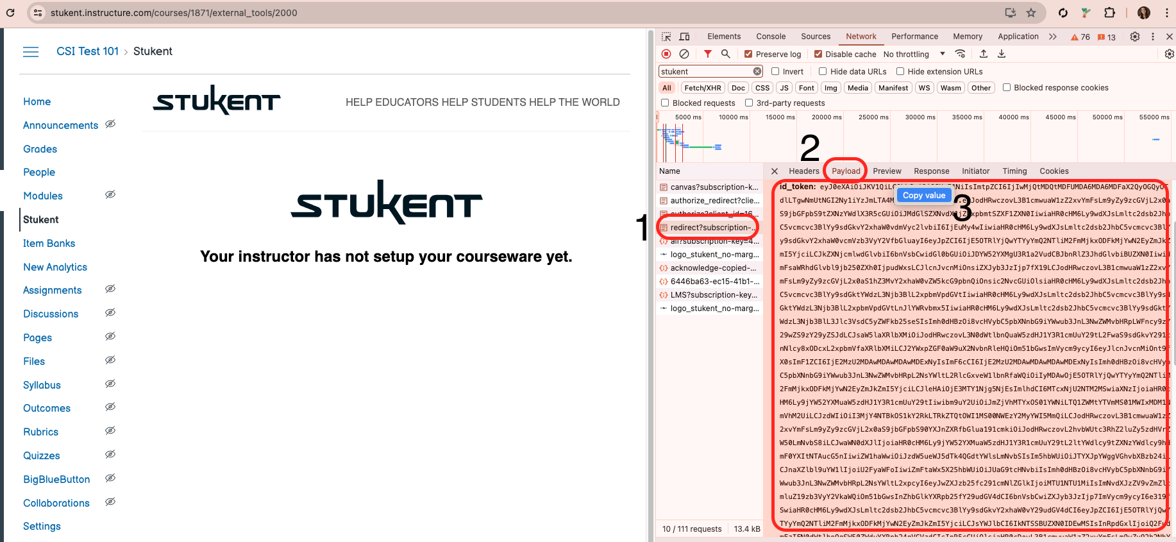Go to the Grades course link
The width and height of the screenshot is (1176, 542).
coord(40,149)
